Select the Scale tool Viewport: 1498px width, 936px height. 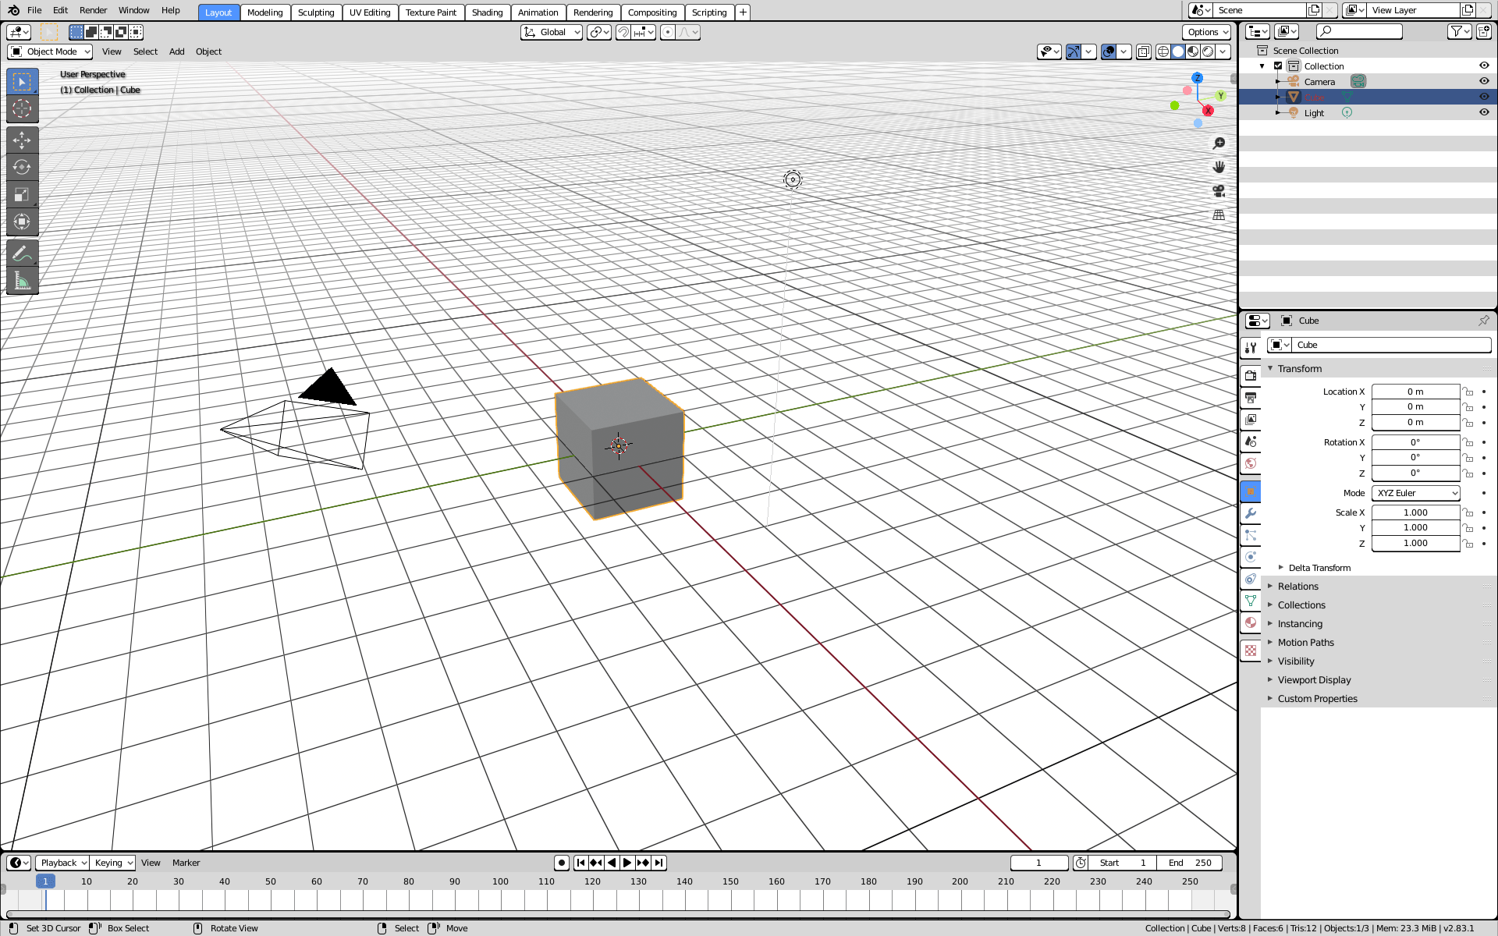[x=22, y=194]
